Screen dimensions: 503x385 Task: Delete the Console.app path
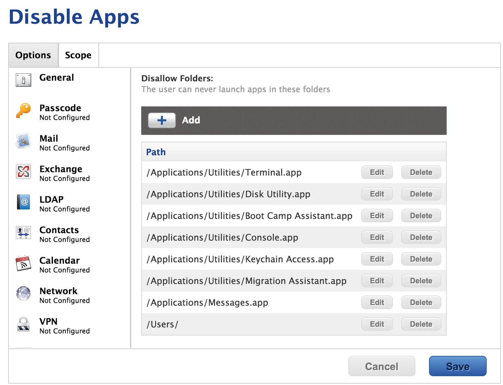click(421, 237)
